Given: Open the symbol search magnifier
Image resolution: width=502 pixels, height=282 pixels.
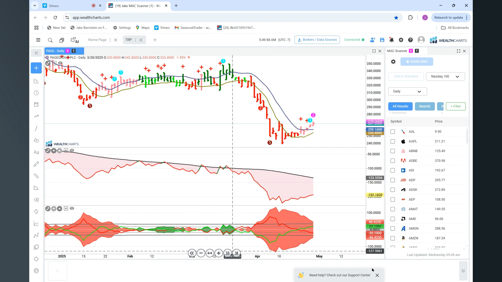Looking at the screenshot, I should tap(50, 40).
